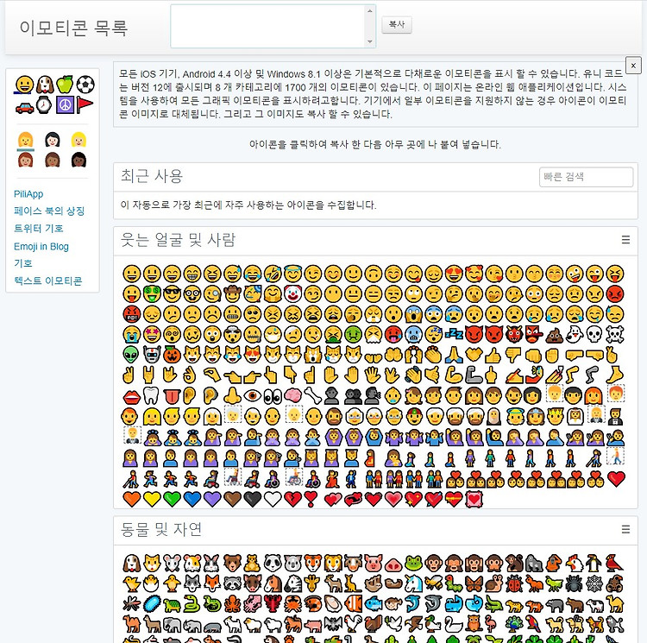Open the purple peace symbol category icon
This screenshot has height=643, width=647.
(65, 104)
